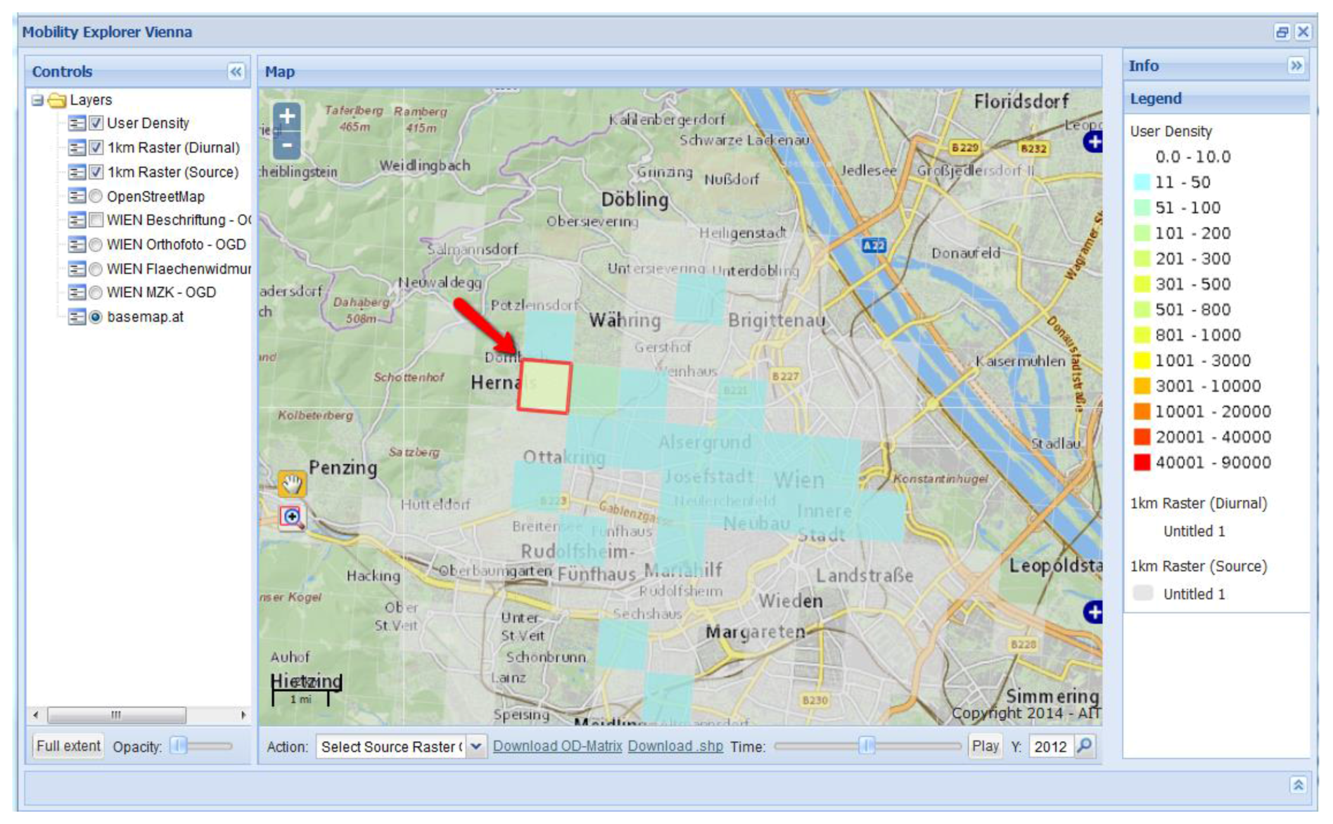
Task: Collapse the Layers tree folder
Action: (38, 100)
